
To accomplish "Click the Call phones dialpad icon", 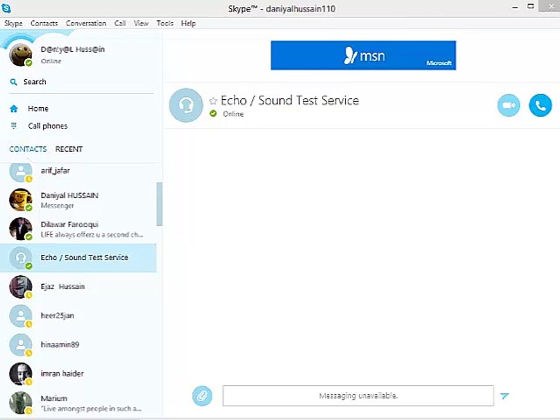I will [x=13, y=126].
